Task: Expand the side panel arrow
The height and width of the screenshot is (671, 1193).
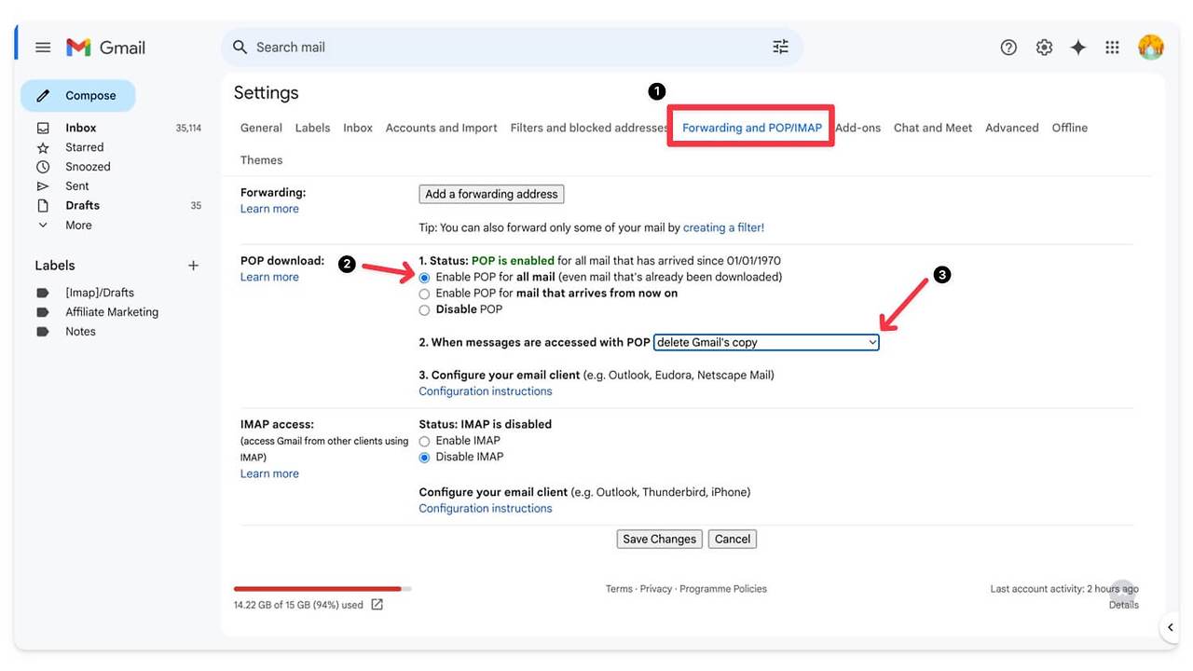Action: pyautogui.click(x=1171, y=628)
